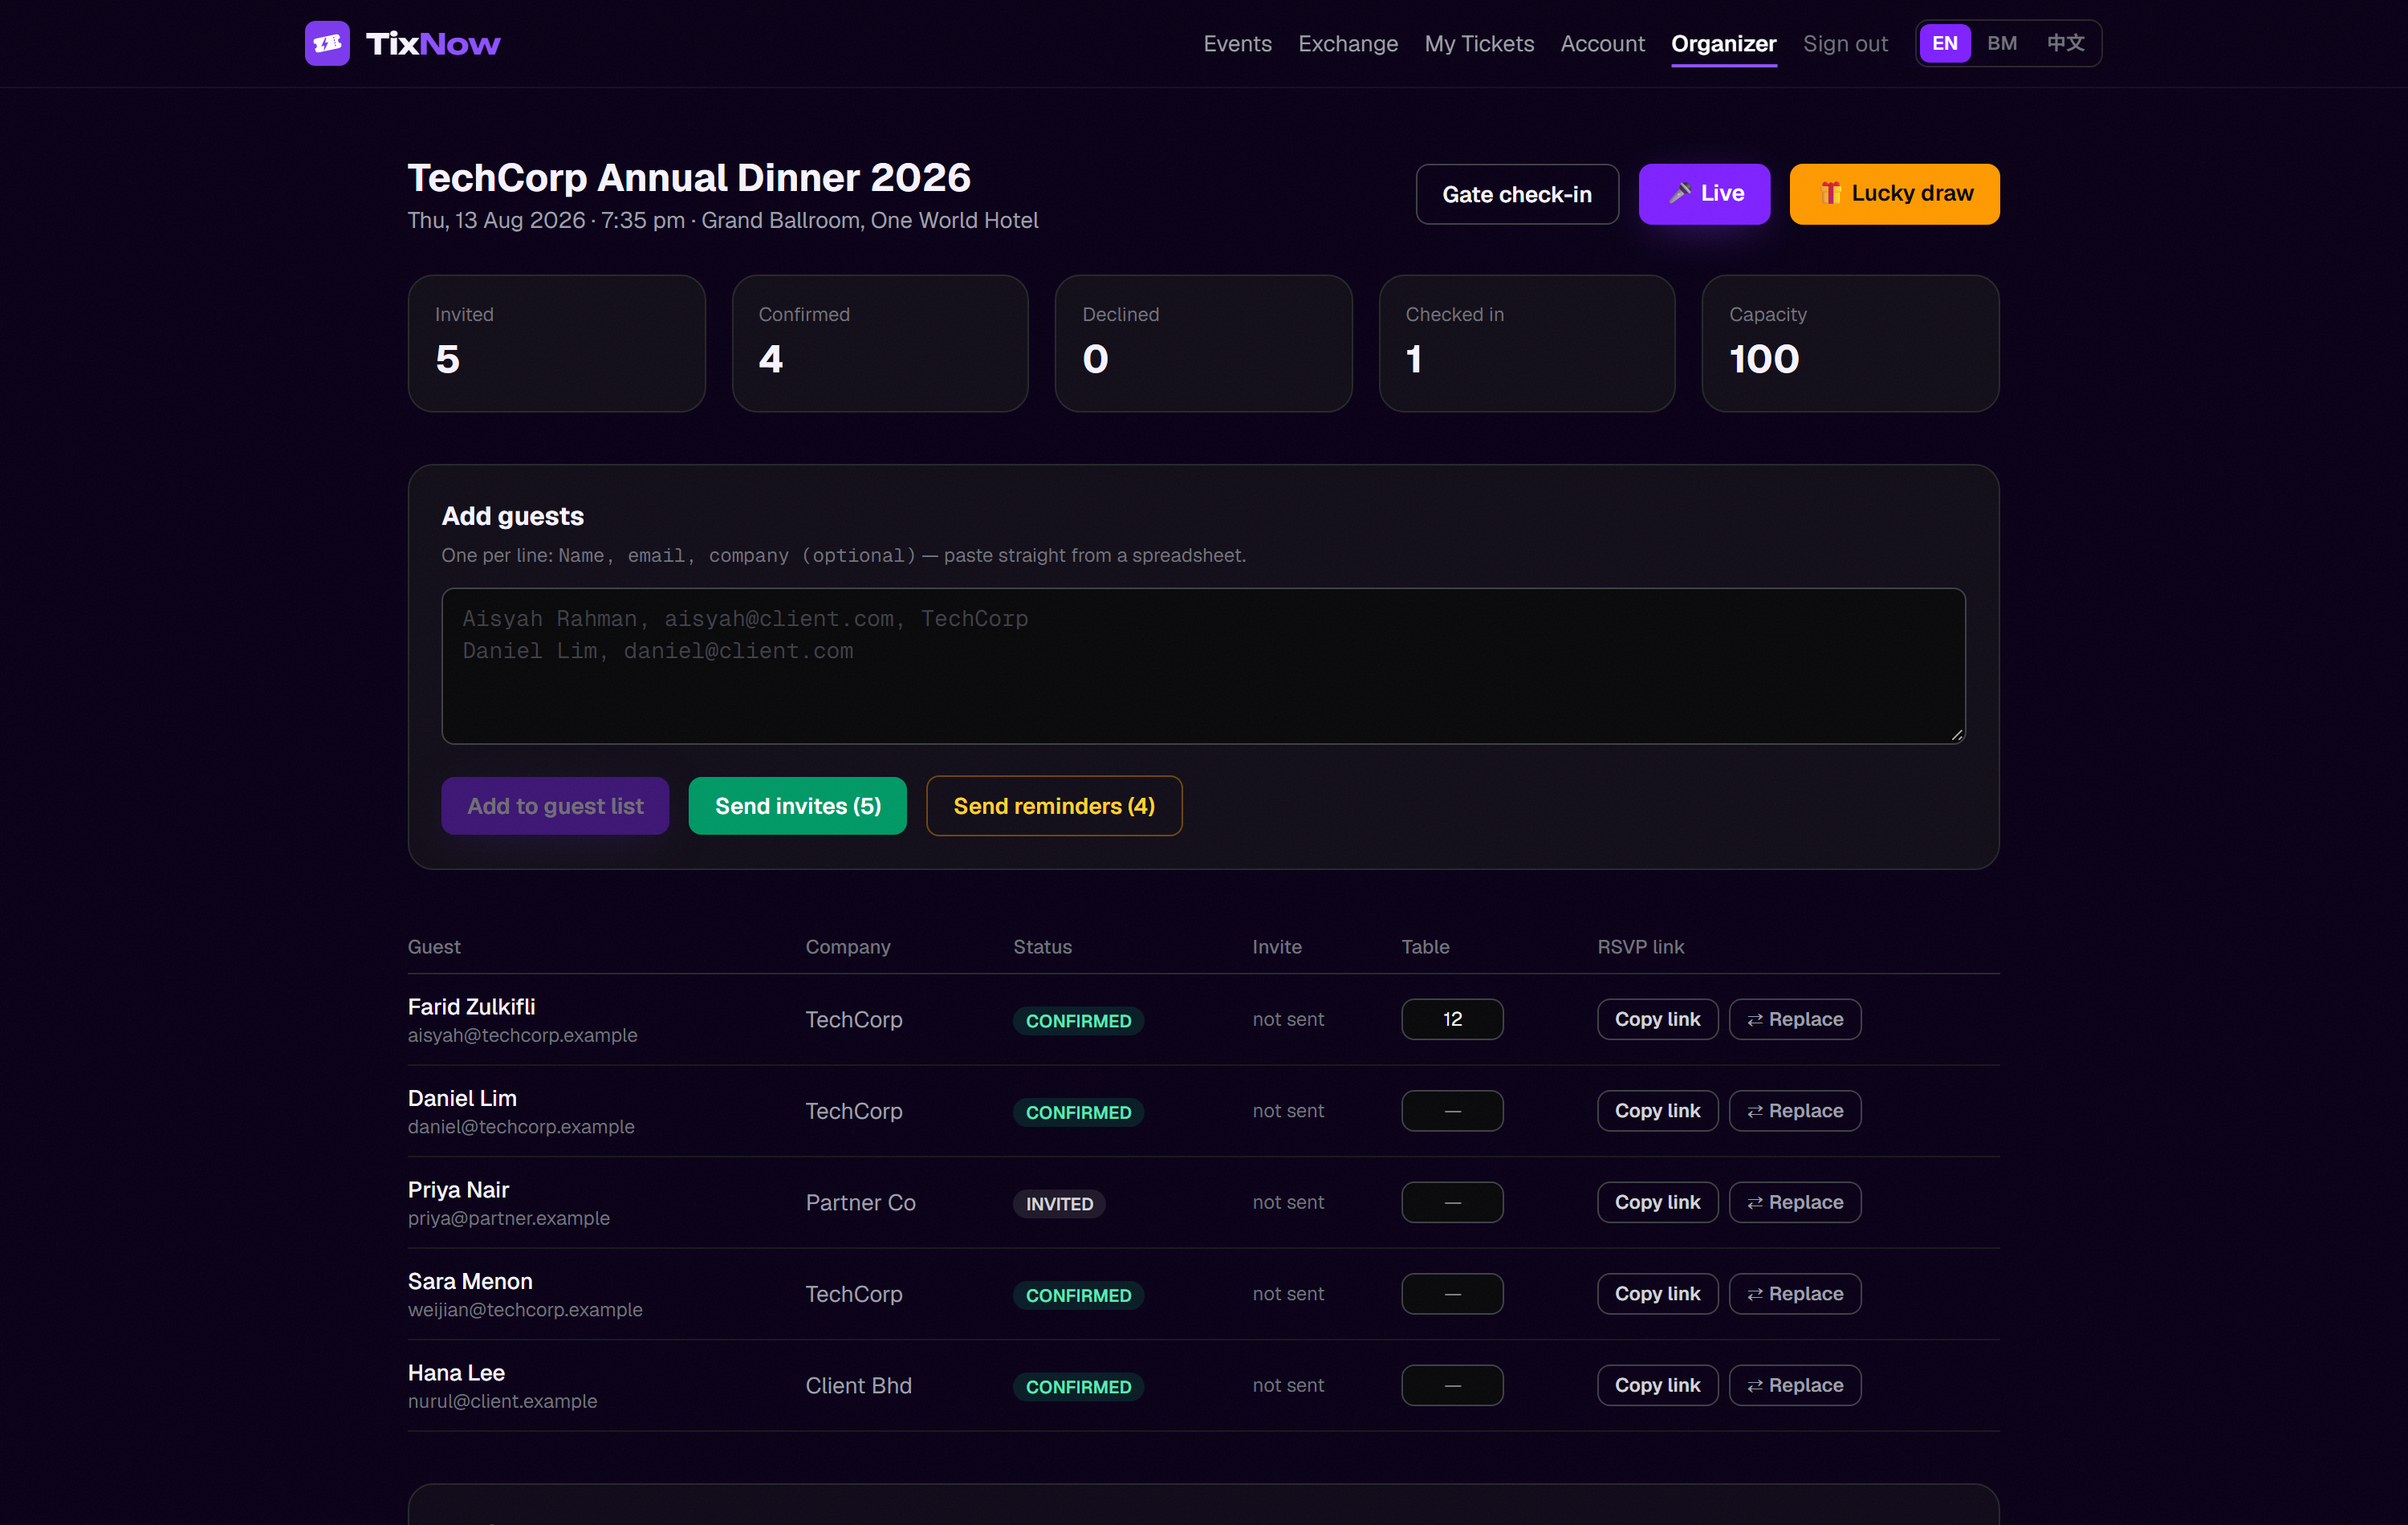Click the TechCorp Annual Dinner 2026 heading
The height and width of the screenshot is (1525, 2408).
689,178
